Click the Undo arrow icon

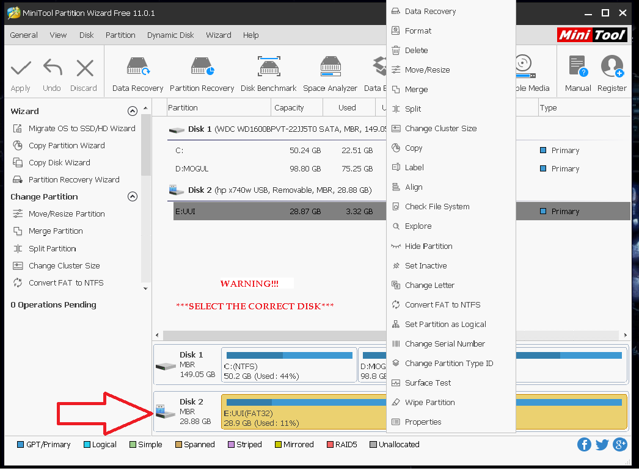click(53, 67)
